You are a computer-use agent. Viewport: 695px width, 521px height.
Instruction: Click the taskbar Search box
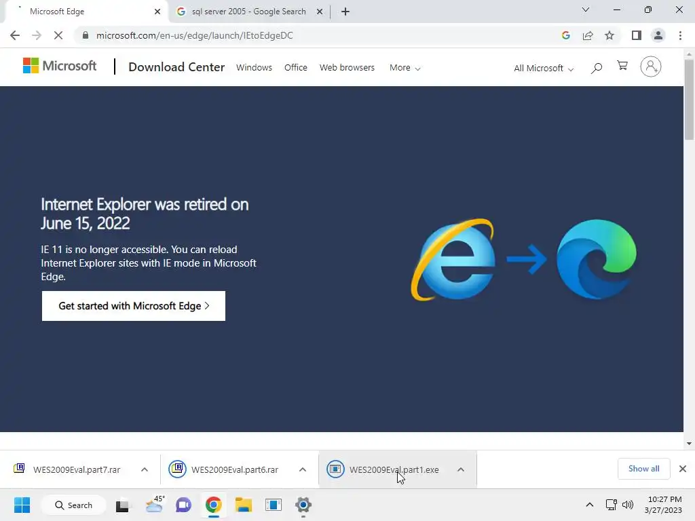coord(73,505)
